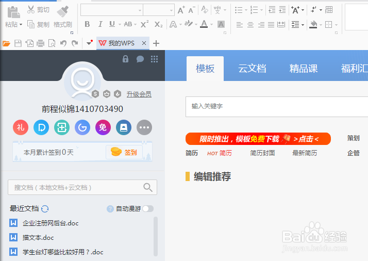Image resolution: width=368 pixels, height=261 pixels.
Task: Toggle character shading A icon
Action: click(x=221, y=24)
